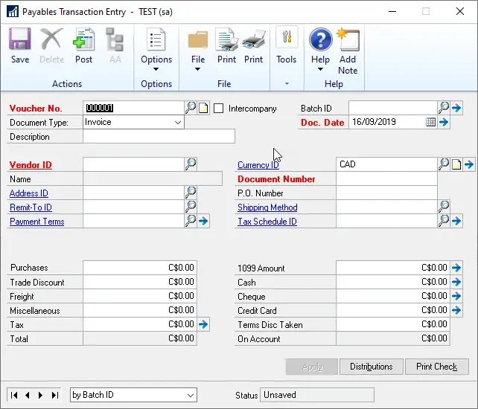Open the Voucher No. note icon

pos(203,108)
